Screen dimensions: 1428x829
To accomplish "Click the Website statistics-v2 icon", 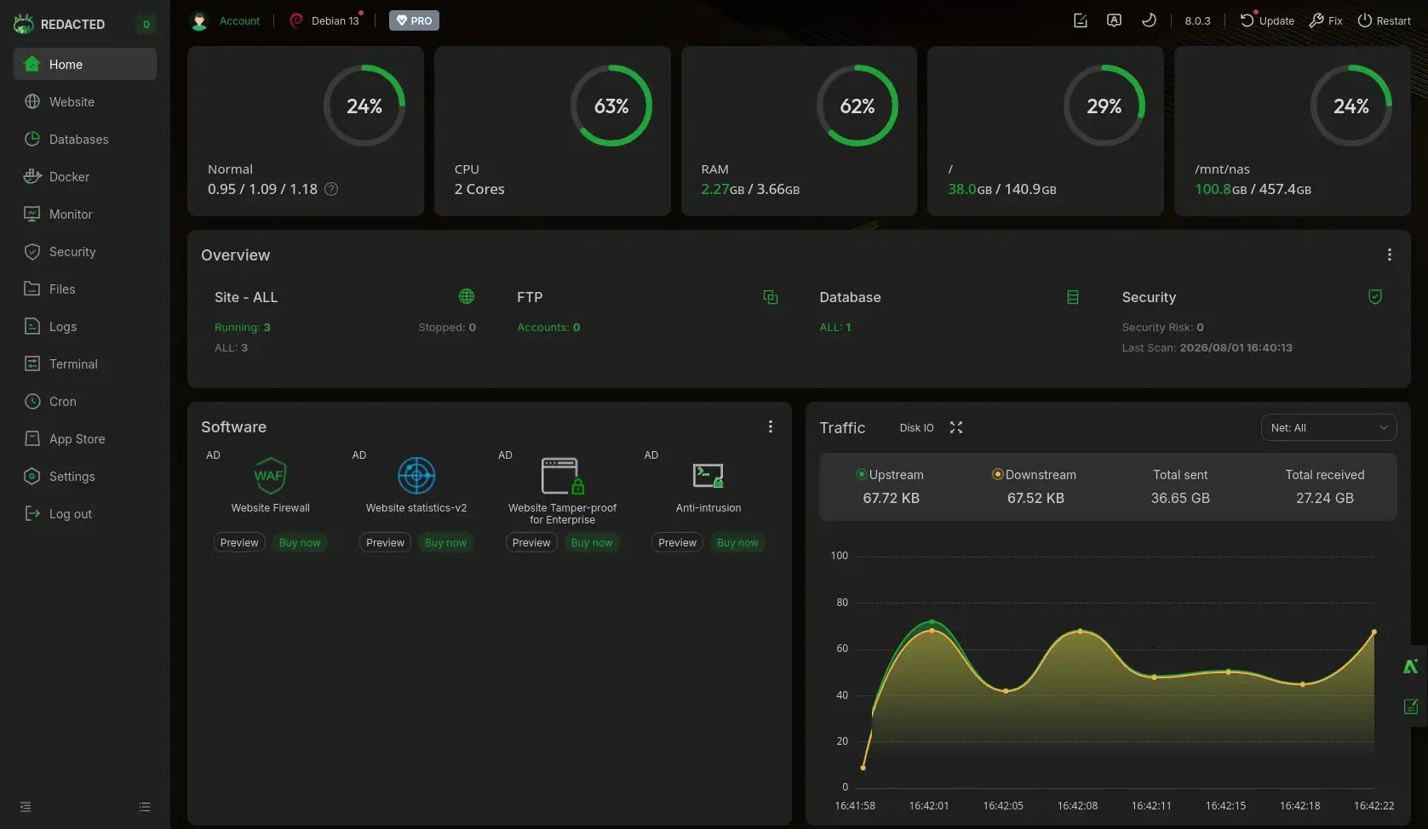I will (x=416, y=476).
